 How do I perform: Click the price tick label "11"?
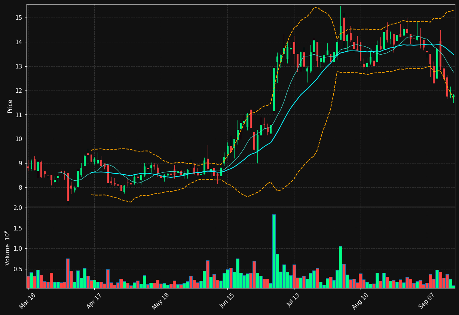click(19, 115)
